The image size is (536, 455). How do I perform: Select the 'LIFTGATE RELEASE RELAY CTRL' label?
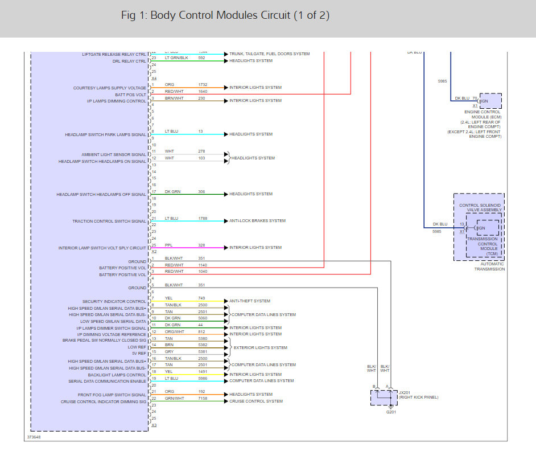pos(114,55)
